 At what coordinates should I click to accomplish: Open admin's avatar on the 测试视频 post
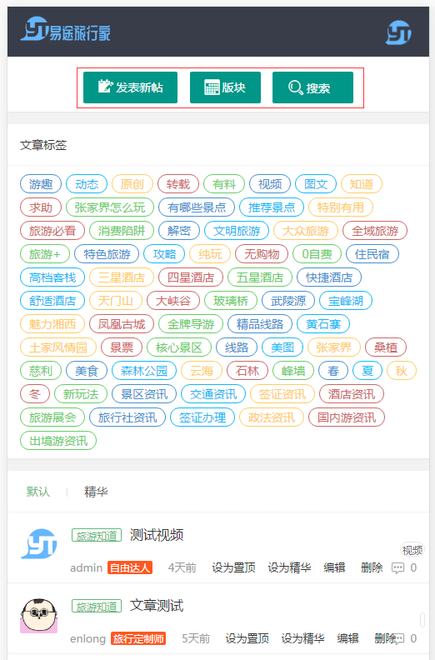(38, 544)
